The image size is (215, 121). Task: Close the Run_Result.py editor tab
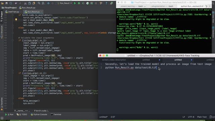click(41, 12)
